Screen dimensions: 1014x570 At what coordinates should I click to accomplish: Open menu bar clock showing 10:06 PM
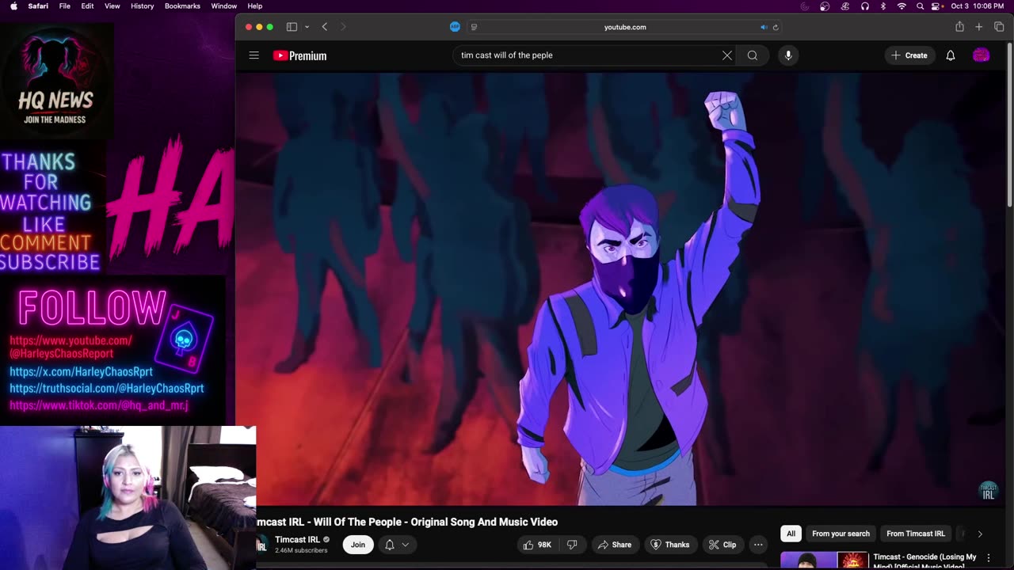(978, 6)
